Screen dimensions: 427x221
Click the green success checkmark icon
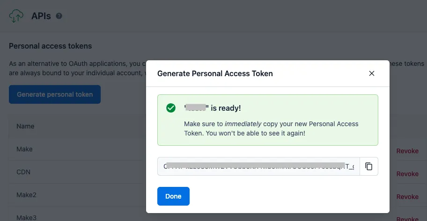pyautogui.click(x=171, y=108)
